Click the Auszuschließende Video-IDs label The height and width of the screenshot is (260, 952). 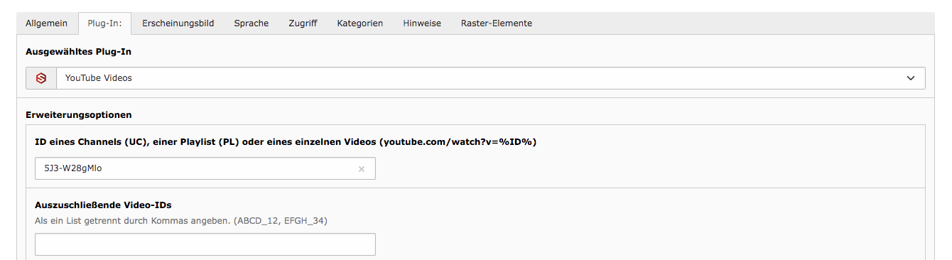tap(103, 205)
